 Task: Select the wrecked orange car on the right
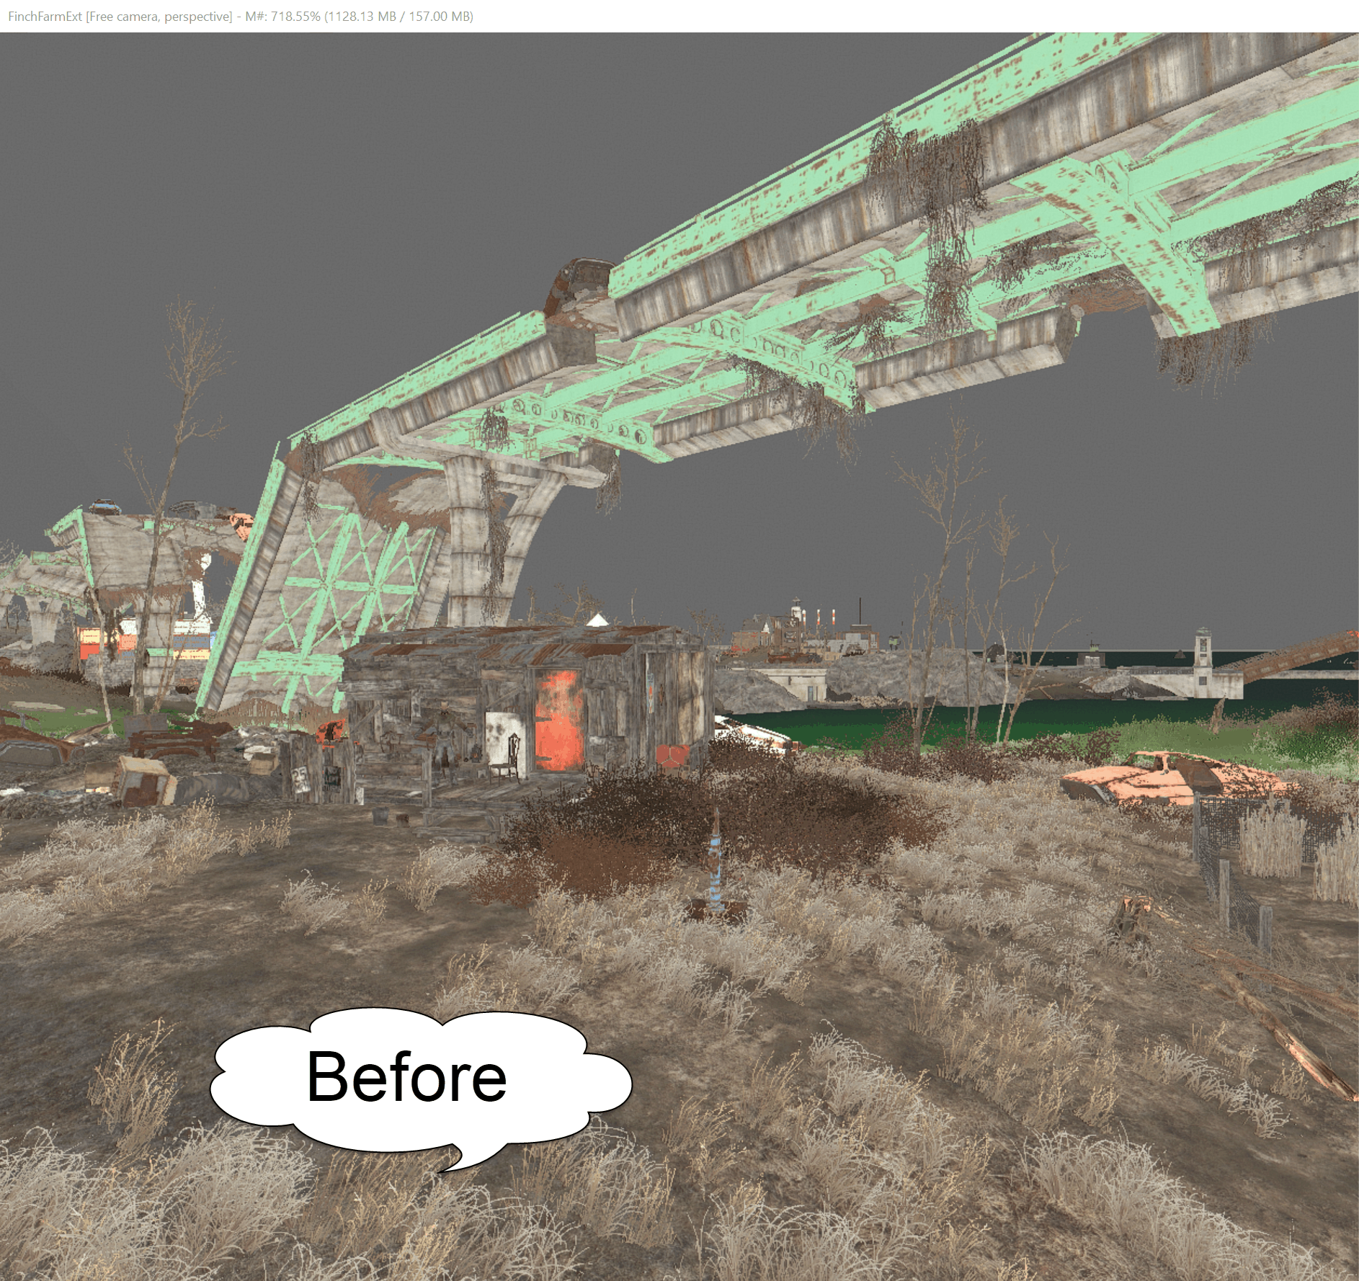pos(1153,777)
